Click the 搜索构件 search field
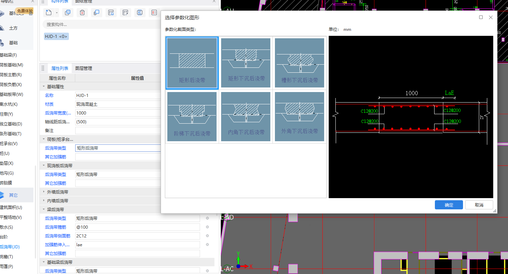508x274 pixels. pos(102,24)
